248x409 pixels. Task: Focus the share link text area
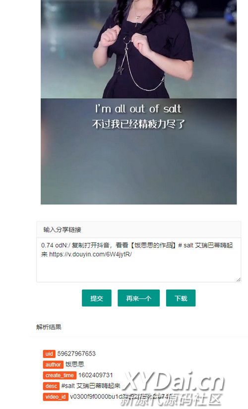138,260
